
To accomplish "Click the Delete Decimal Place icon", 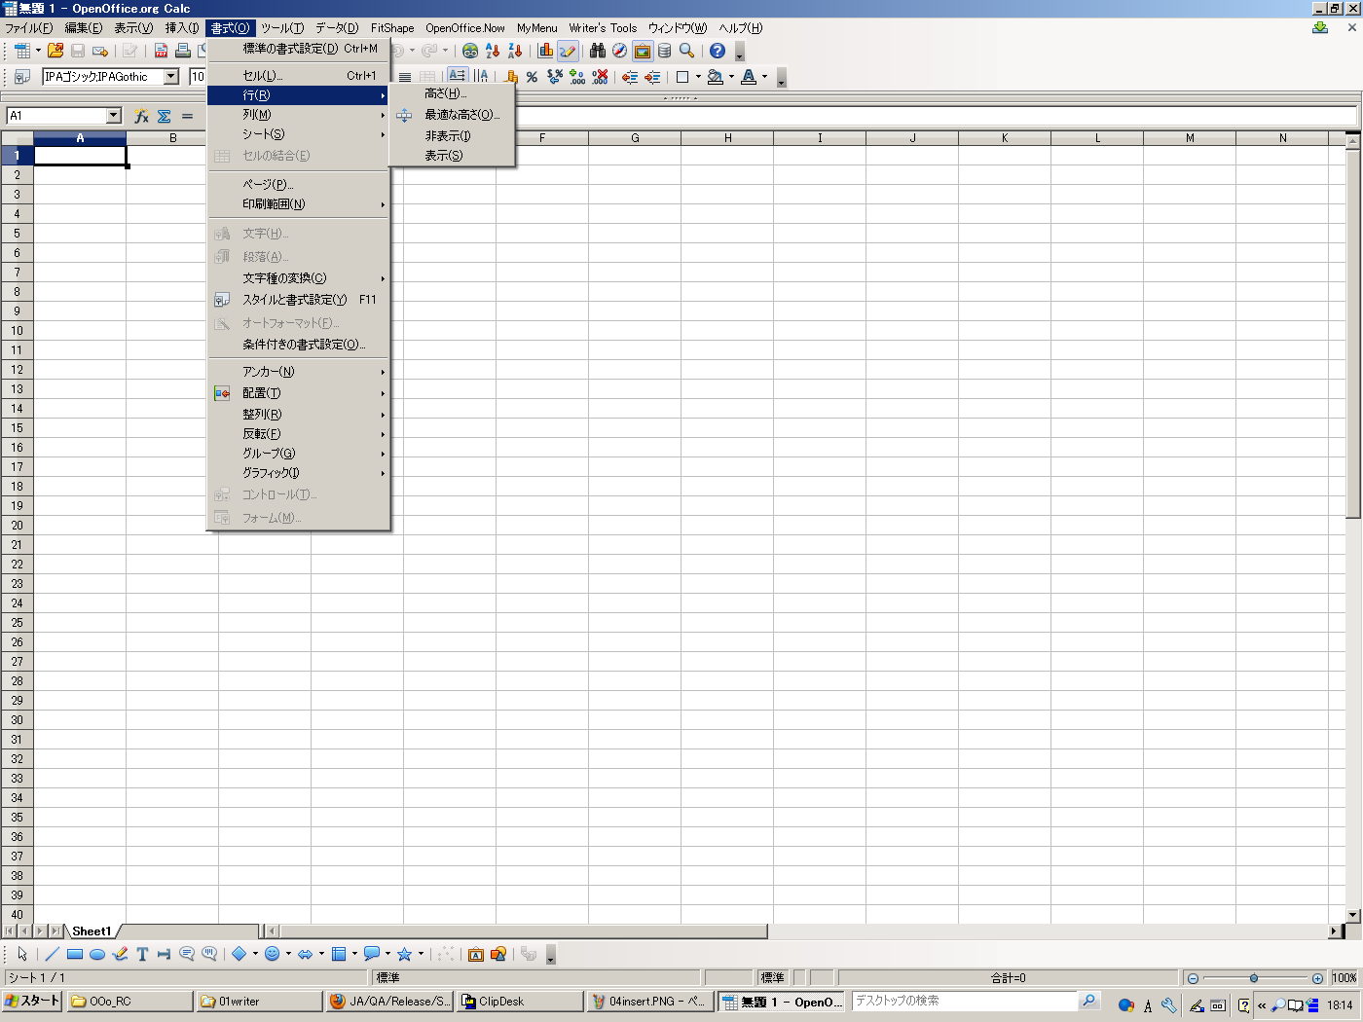I will pyautogui.click(x=600, y=77).
